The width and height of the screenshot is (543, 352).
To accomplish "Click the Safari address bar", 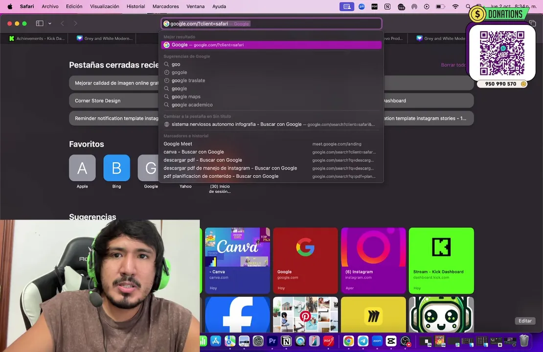I will 271,23.
